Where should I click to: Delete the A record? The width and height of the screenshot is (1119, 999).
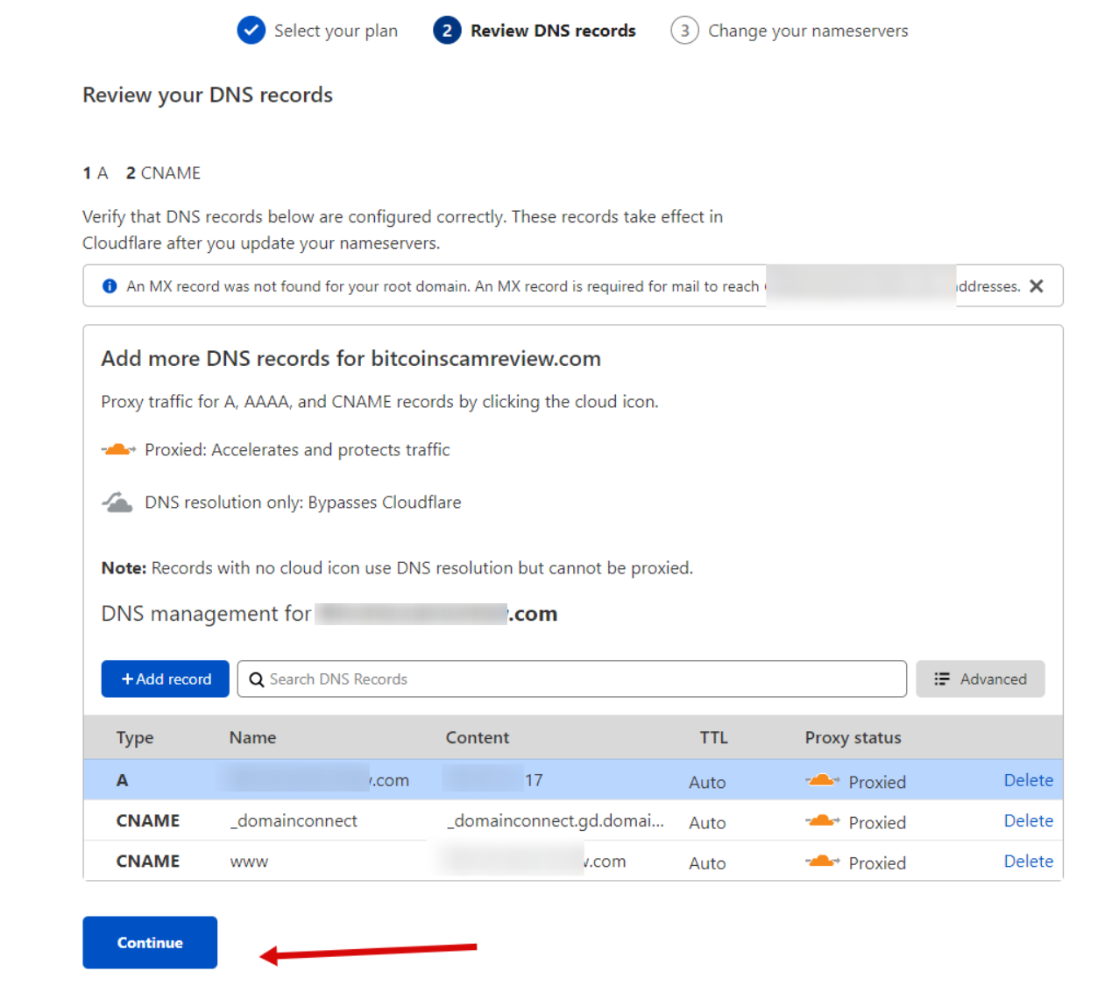(1029, 780)
